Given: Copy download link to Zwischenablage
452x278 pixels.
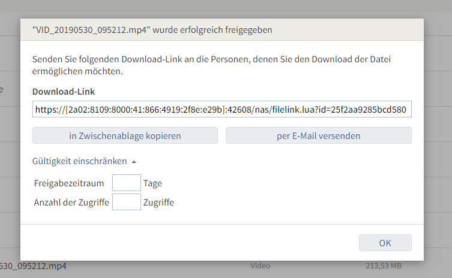Looking at the screenshot, I should coord(125,135).
